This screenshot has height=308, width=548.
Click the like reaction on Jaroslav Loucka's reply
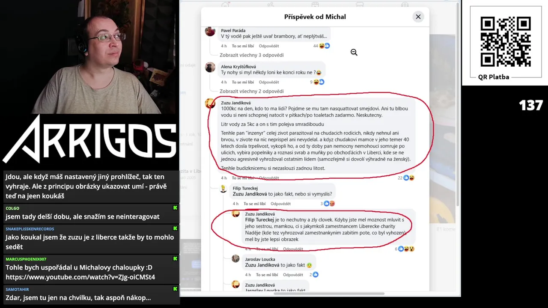point(316,275)
